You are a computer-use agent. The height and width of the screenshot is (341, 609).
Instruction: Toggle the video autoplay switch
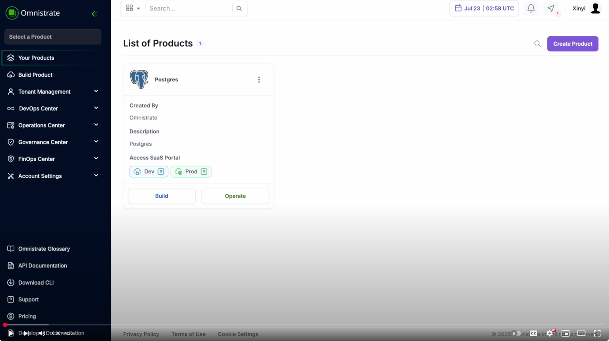517,333
